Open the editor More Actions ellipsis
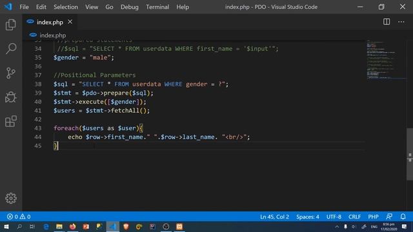The image size is (413, 232). [x=401, y=22]
